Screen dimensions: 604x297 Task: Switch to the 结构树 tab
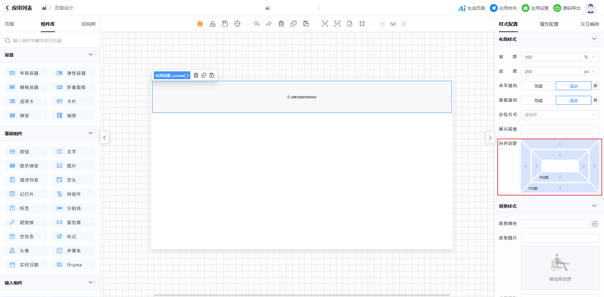[88, 24]
